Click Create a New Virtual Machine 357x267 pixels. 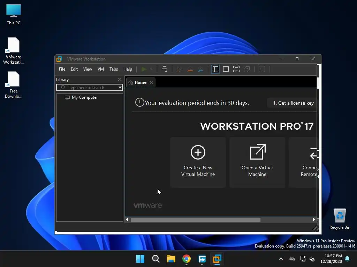click(198, 162)
